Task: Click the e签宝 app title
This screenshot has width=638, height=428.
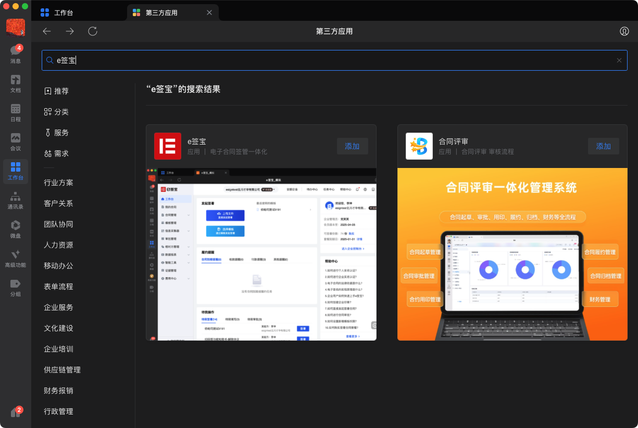Action: click(x=197, y=141)
